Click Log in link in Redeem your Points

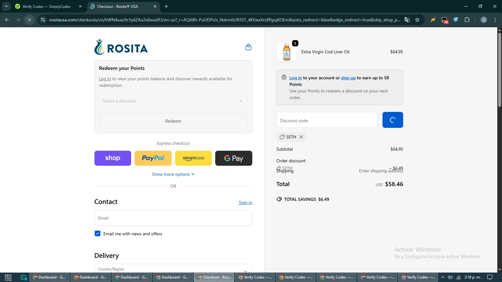[105, 79]
